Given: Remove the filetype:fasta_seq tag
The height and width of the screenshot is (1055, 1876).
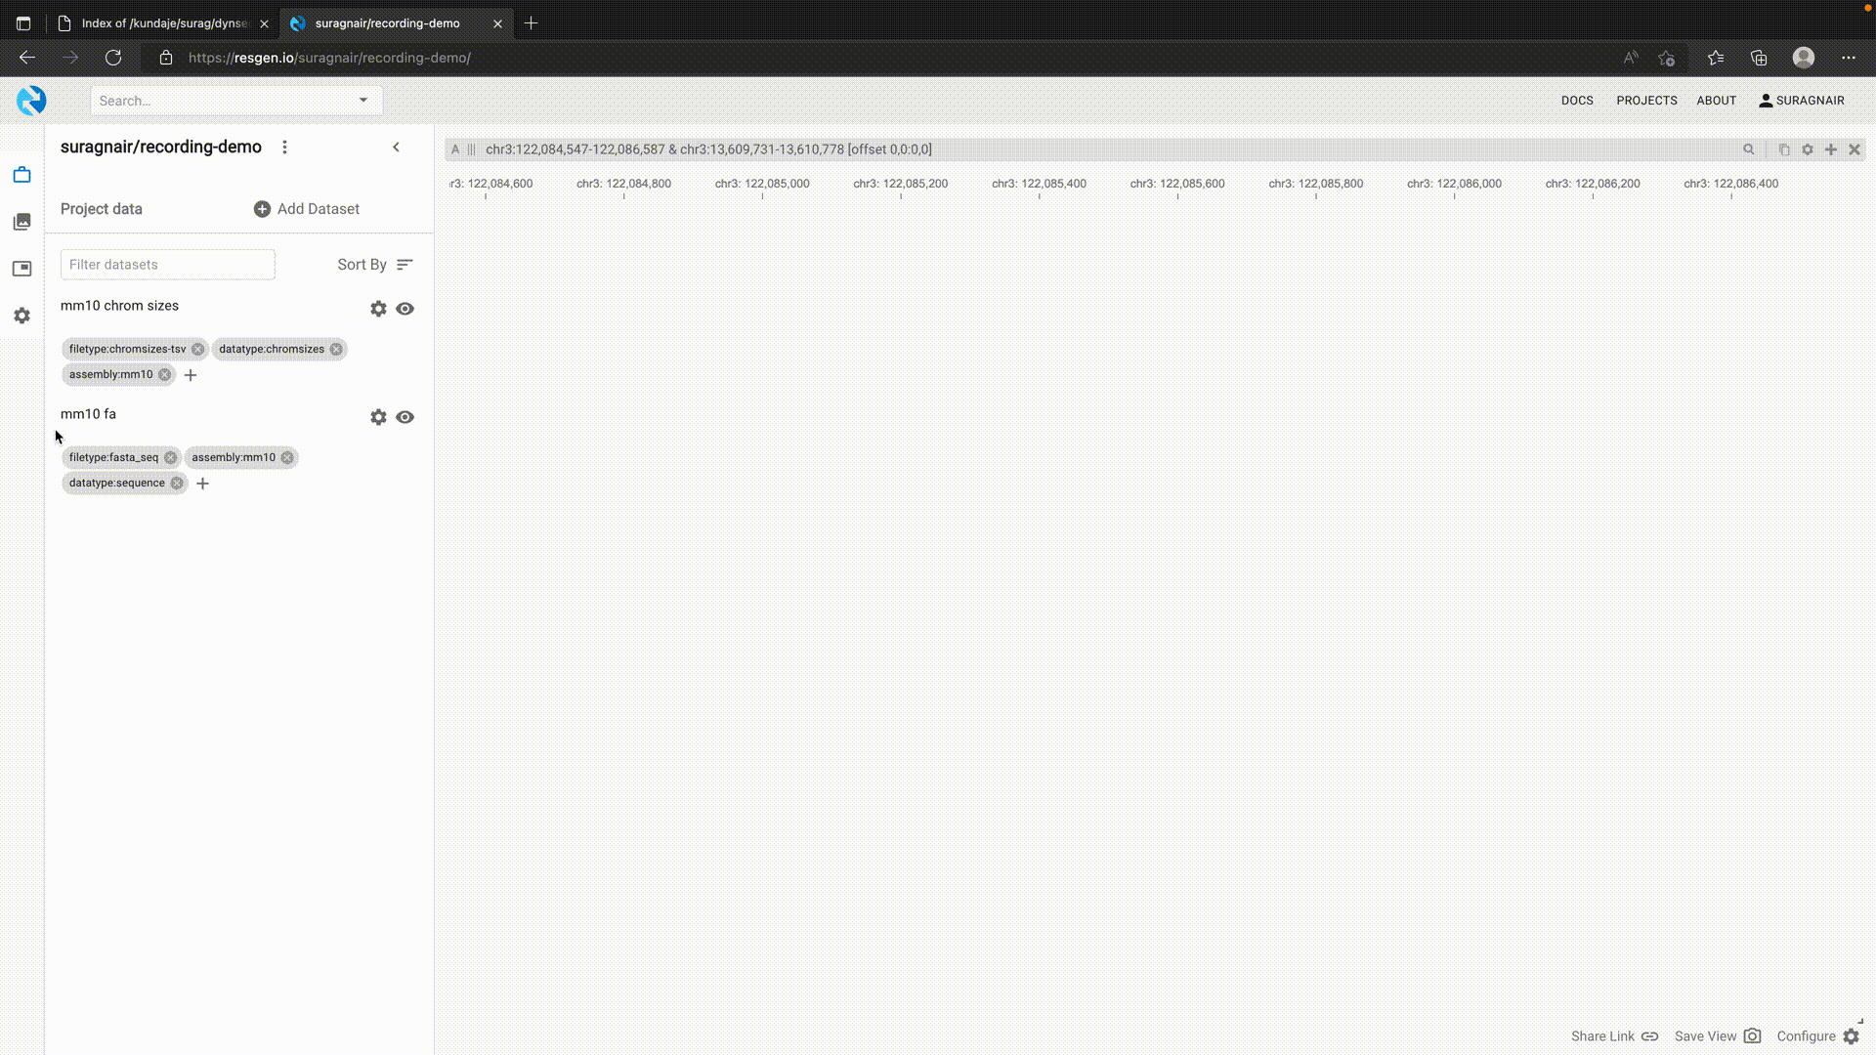Looking at the screenshot, I should [x=171, y=457].
